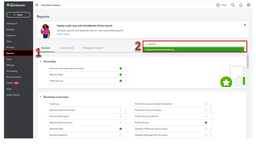Open the Business Snapshot report
256x145 pixels.
[x=58, y=135]
